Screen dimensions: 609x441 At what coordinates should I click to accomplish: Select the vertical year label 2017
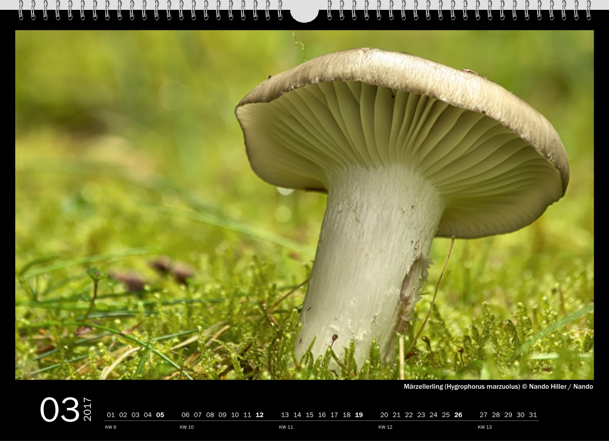[88, 409]
